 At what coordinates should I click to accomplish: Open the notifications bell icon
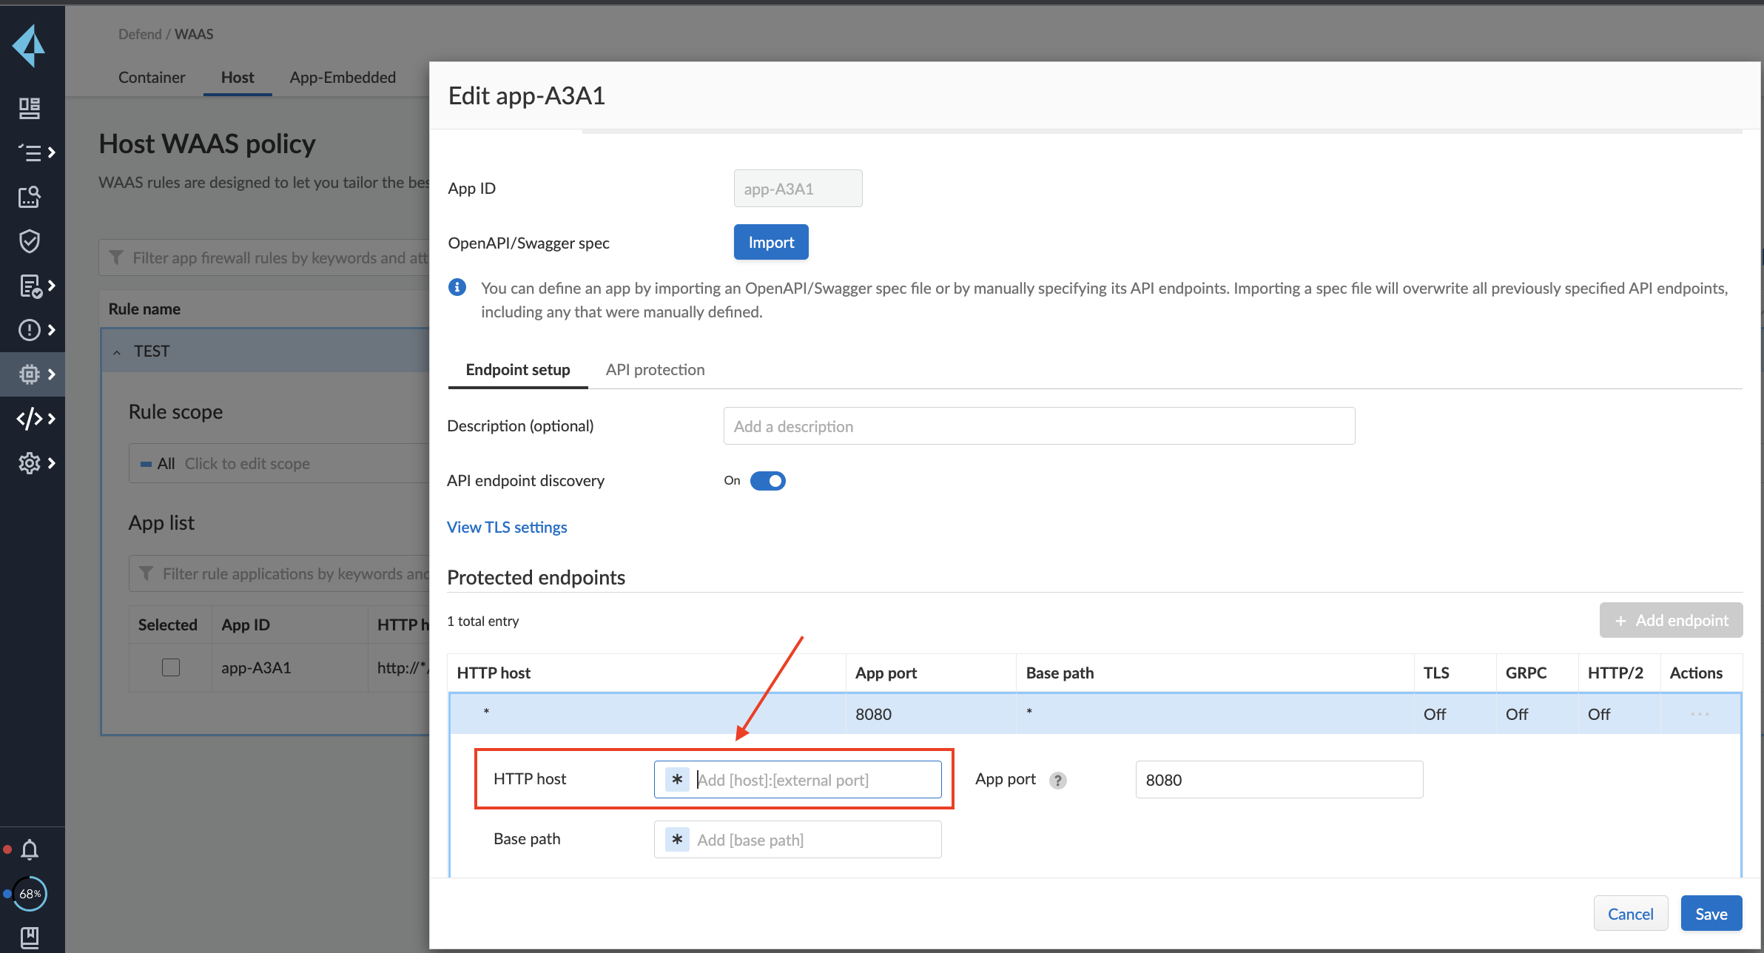click(30, 849)
